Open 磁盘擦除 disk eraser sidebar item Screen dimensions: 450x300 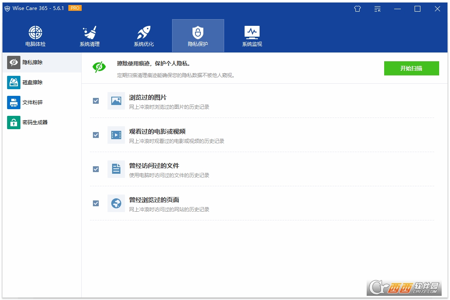(42, 82)
